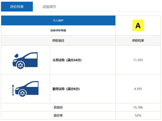Open the 头型试验（满分24分）item
The height and width of the screenshot is (121, 162).
point(67,60)
